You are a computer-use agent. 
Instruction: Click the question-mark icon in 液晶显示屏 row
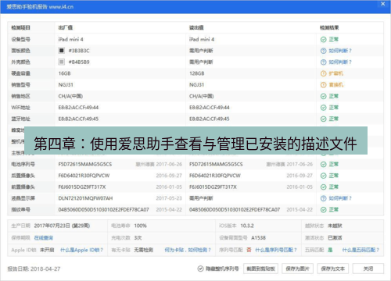(323, 198)
